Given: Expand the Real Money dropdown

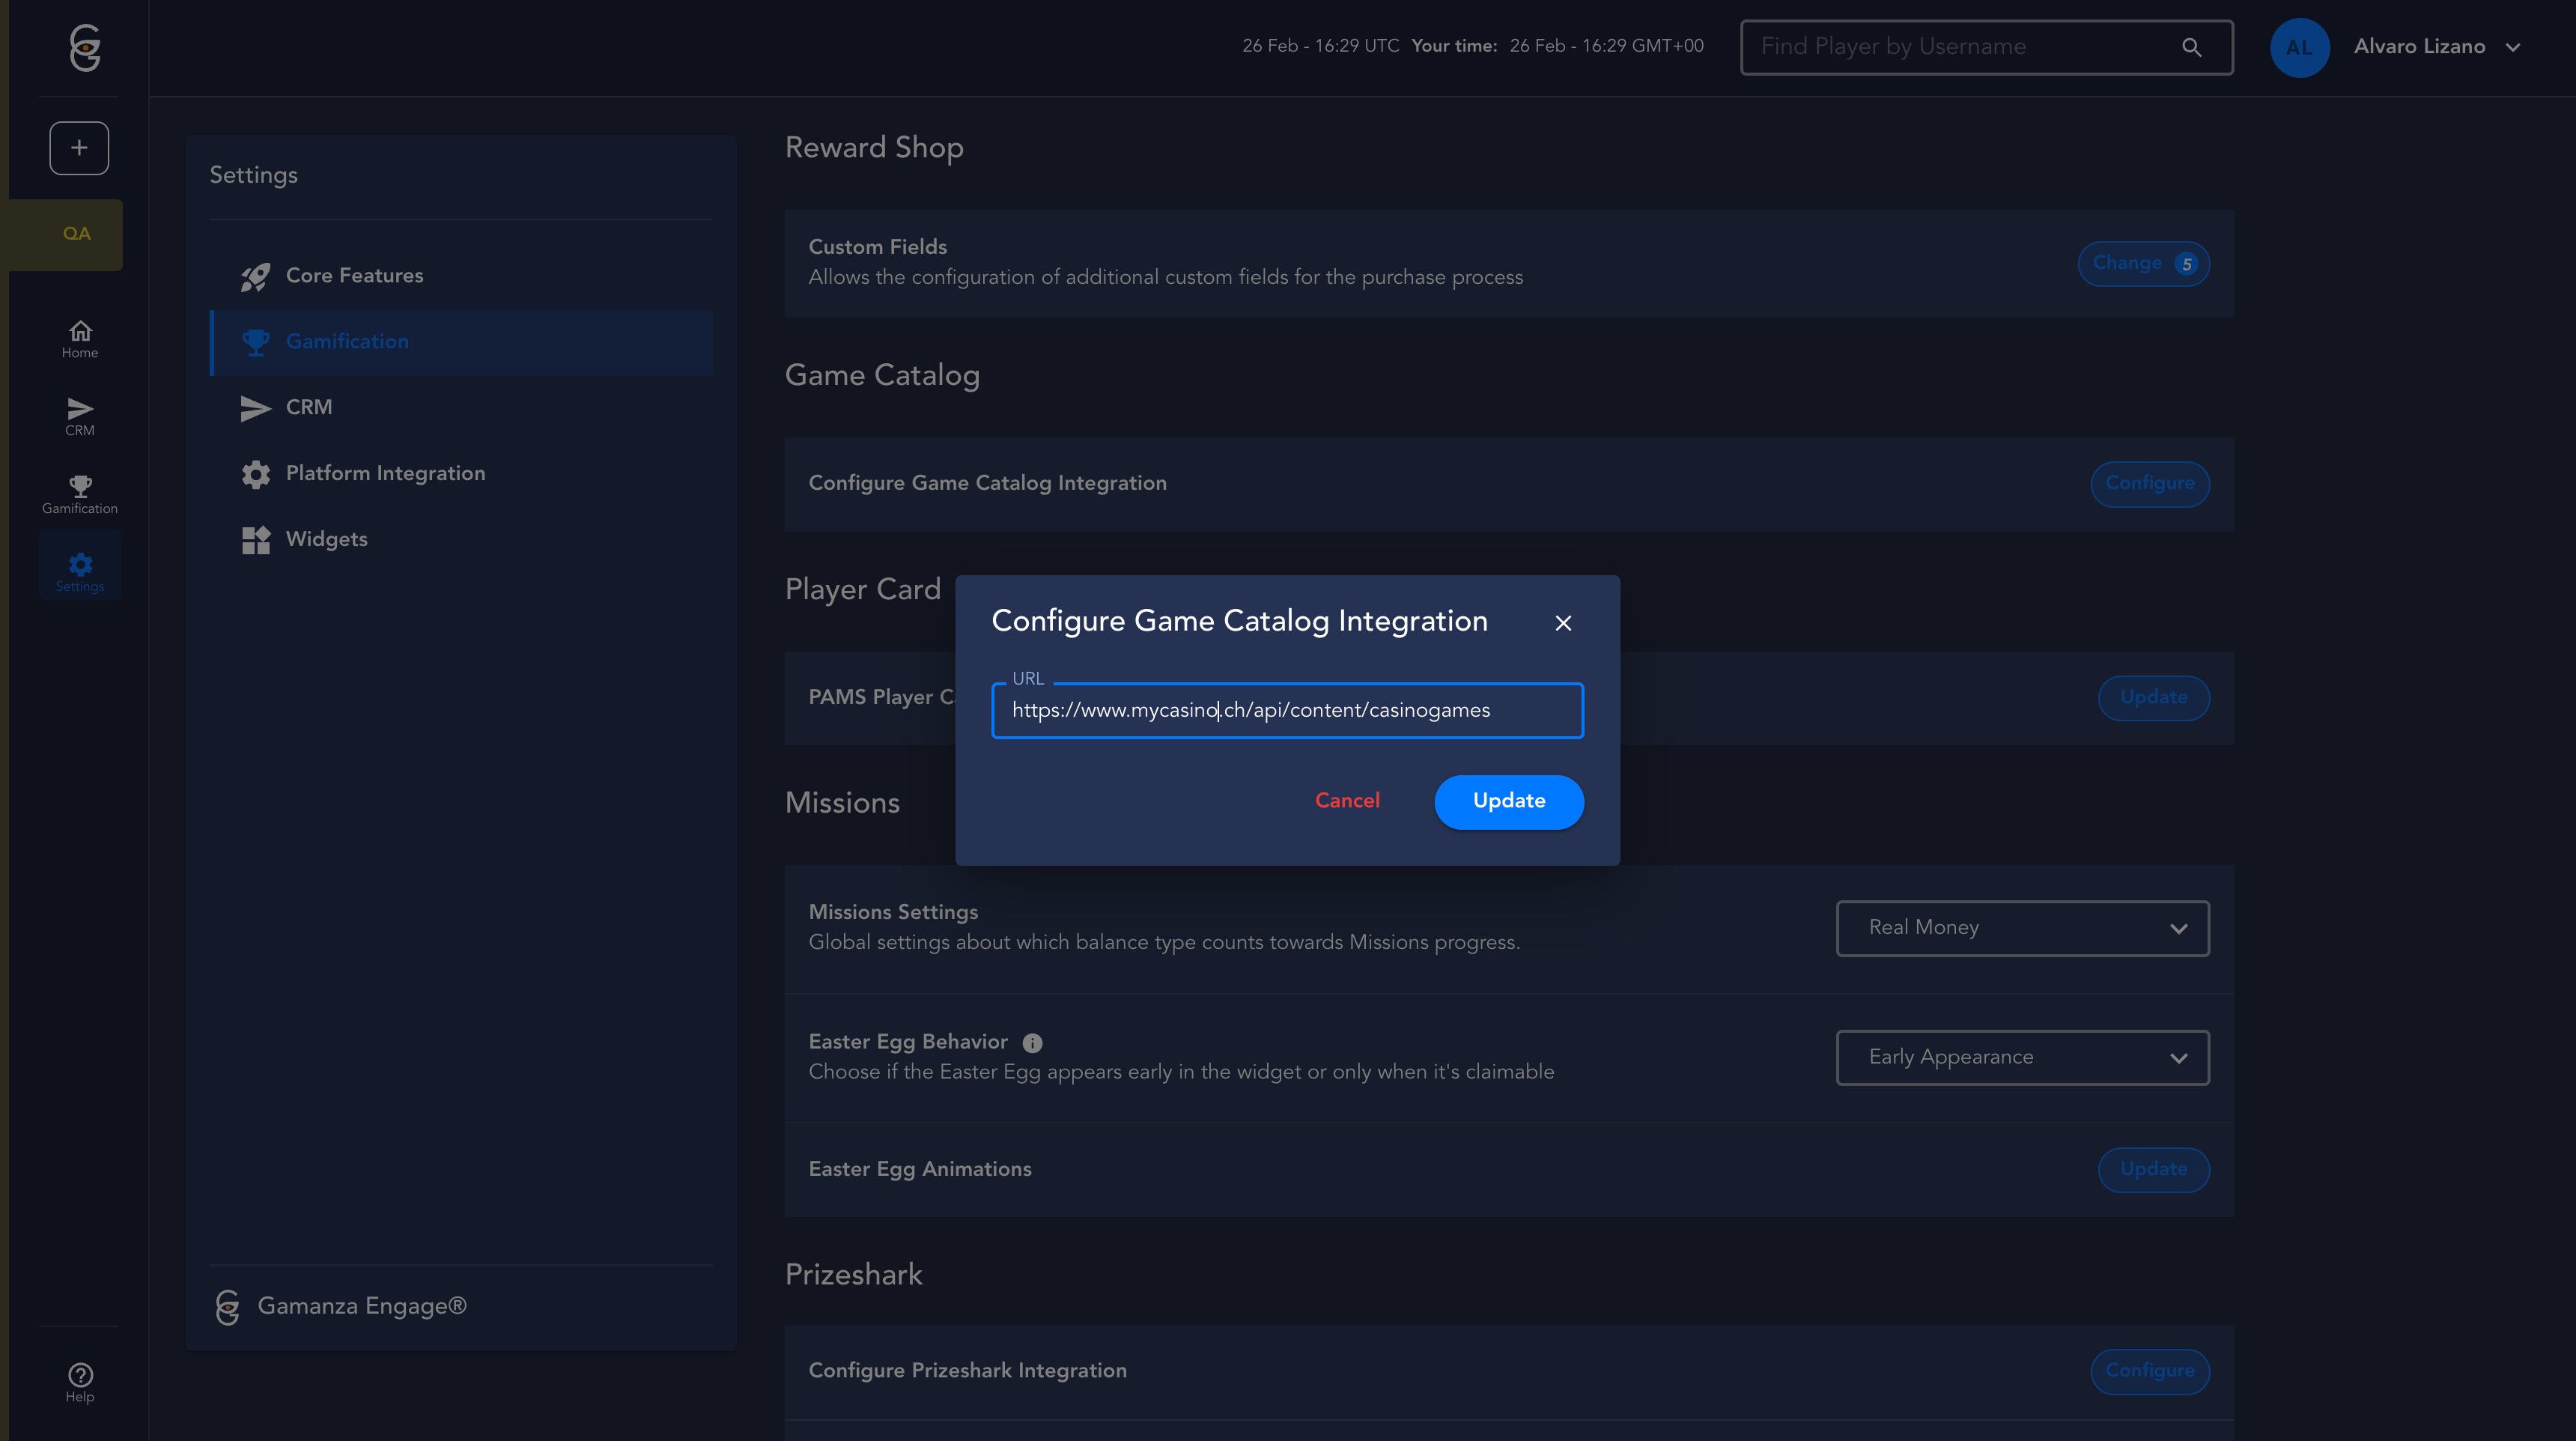Looking at the screenshot, I should (x=2022, y=928).
